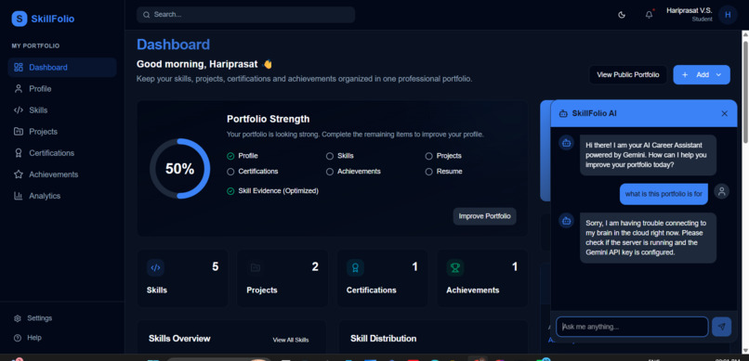Click the Projects card folder icon
The image size is (749, 361).
click(255, 268)
